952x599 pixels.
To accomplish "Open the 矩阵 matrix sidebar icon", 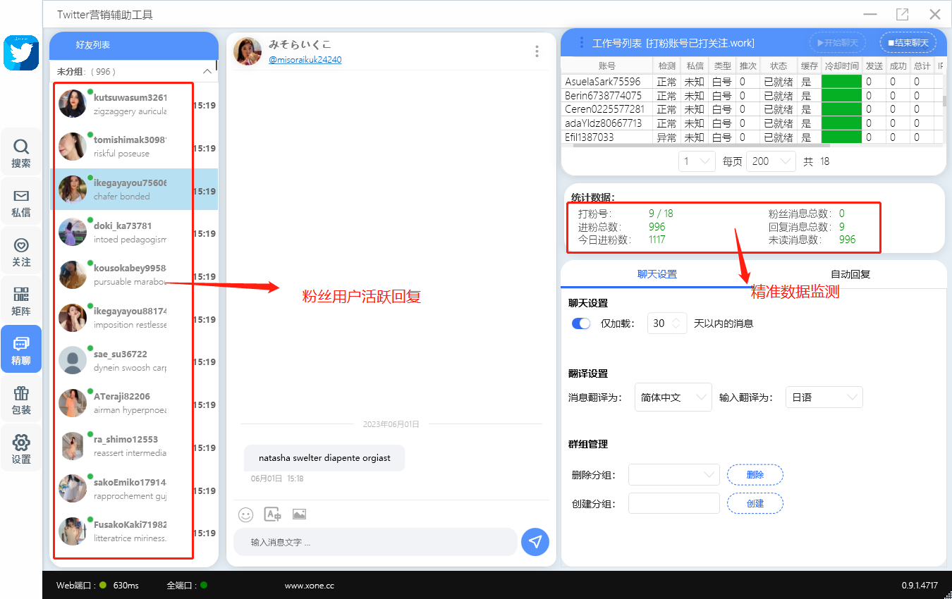I will tap(21, 301).
